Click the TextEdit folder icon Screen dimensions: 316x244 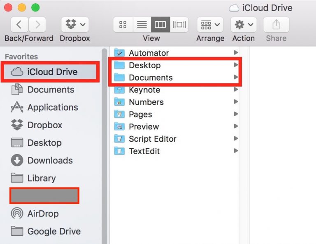click(119, 151)
